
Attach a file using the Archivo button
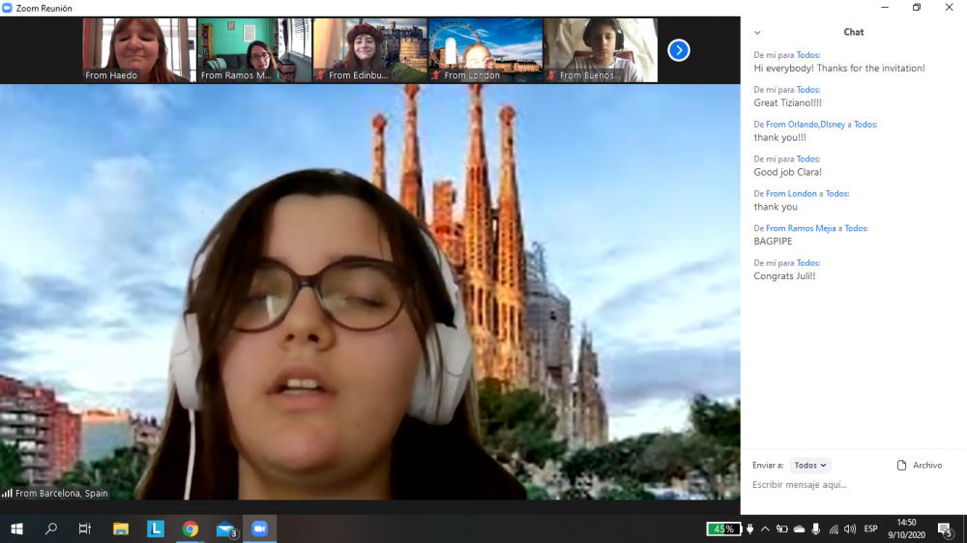[920, 466]
